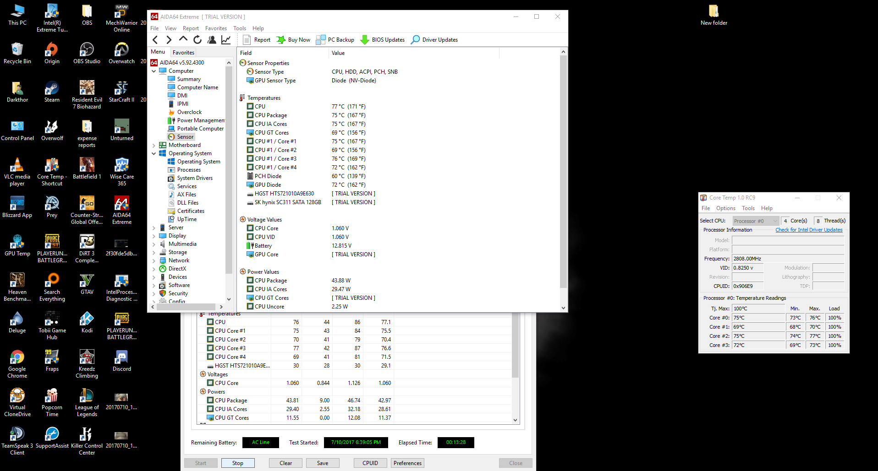This screenshot has height=471, width=878.
Task: Collapse the Computer tree node
Action: (154, 71)
